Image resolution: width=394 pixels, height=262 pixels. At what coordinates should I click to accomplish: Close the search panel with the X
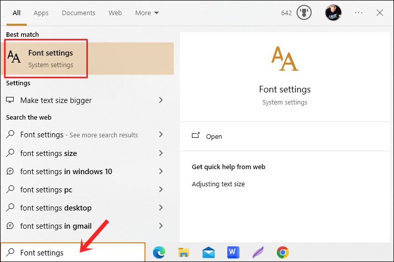pyautogui.click(x=380, y=13)
